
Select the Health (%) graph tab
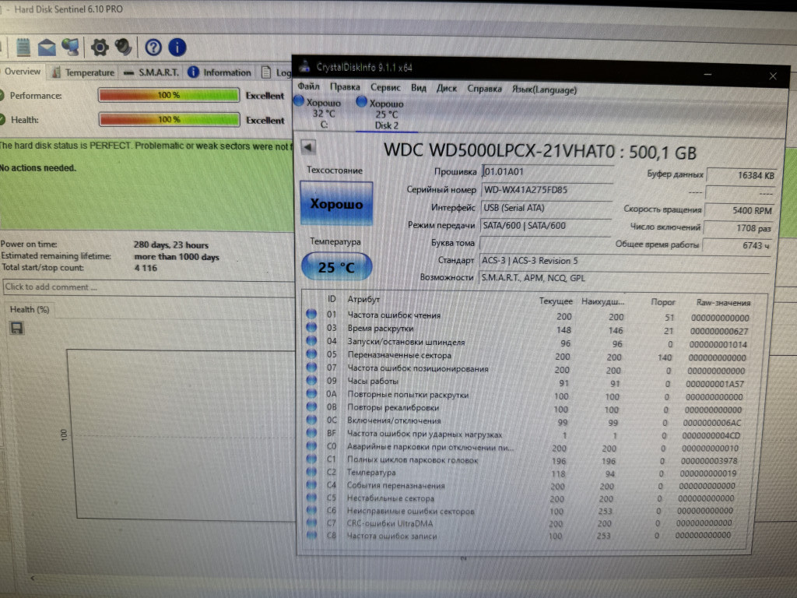30,309
